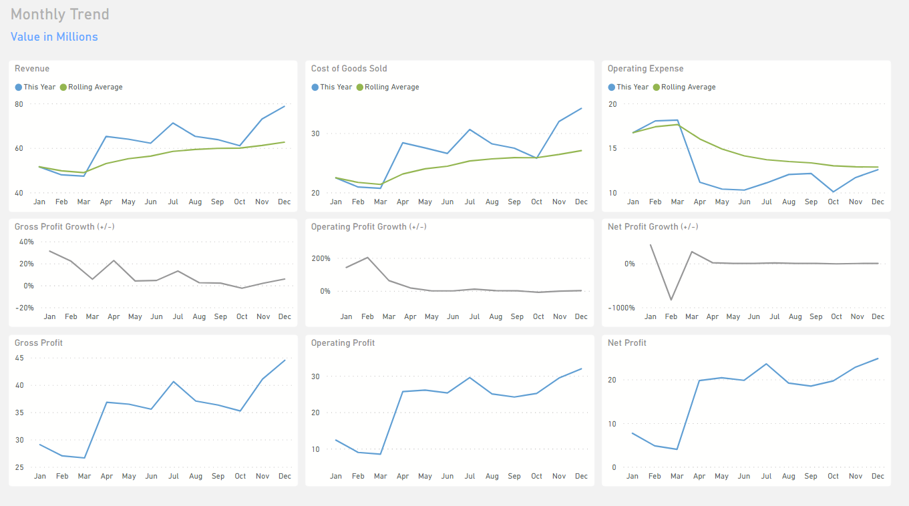Click the Apr x-axis label in Cost of Goods Sold chart
909x506 pixels.
[x=403, y=202]
